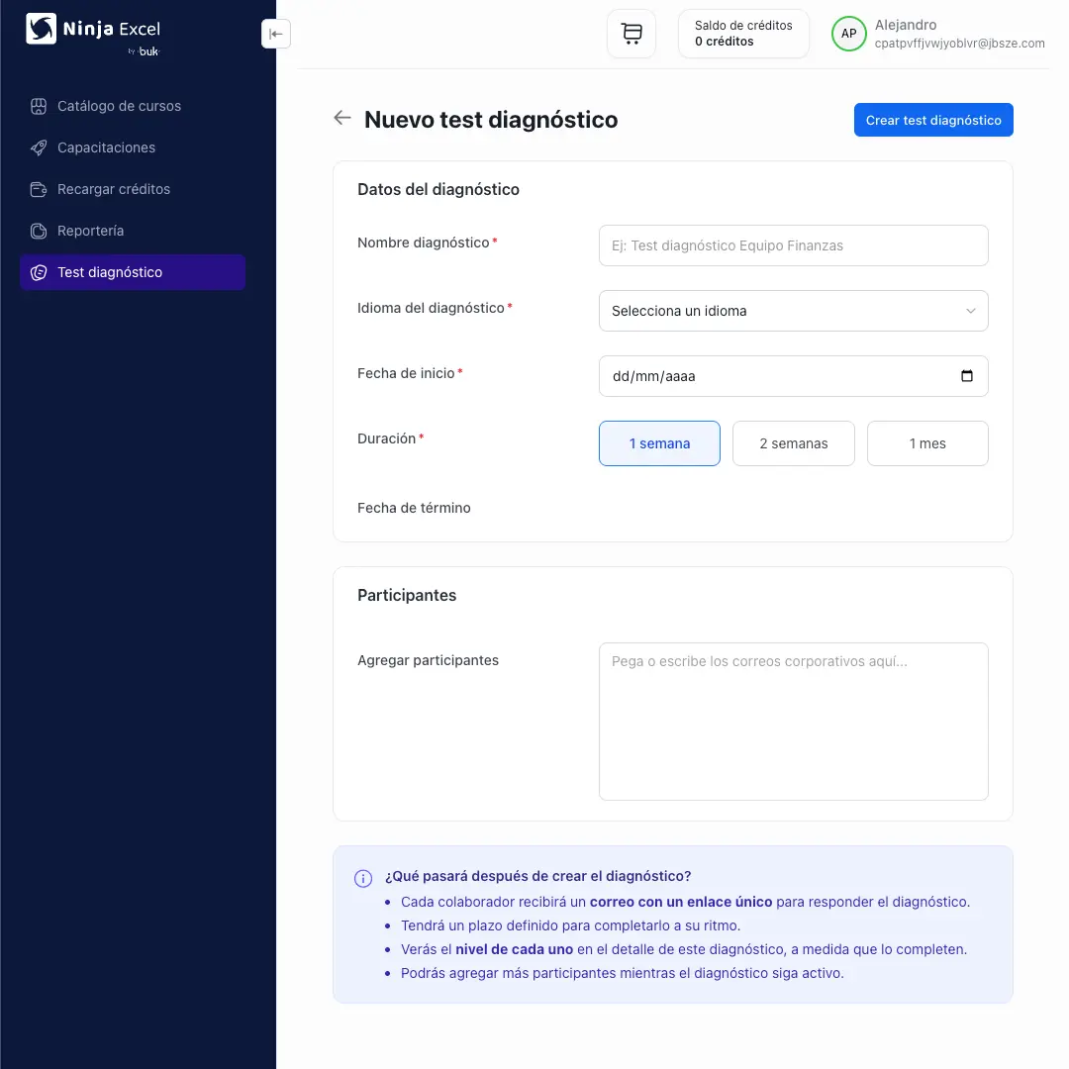Click the Datos del diagnóstico heading
The image size is (1069, 1069).
[438, 189]
